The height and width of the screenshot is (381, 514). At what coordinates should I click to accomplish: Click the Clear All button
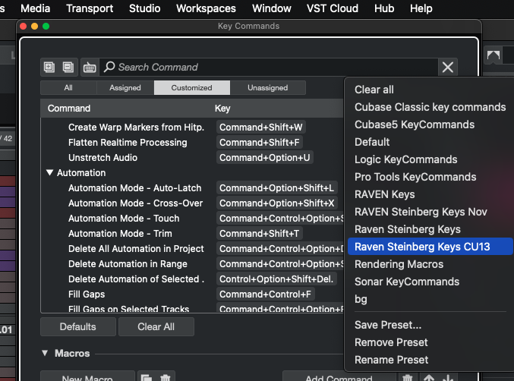(x=156, y=326)
